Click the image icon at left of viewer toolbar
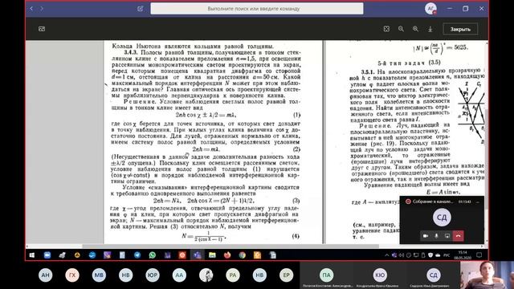514x289 pixels. click(x=42, y=29)
